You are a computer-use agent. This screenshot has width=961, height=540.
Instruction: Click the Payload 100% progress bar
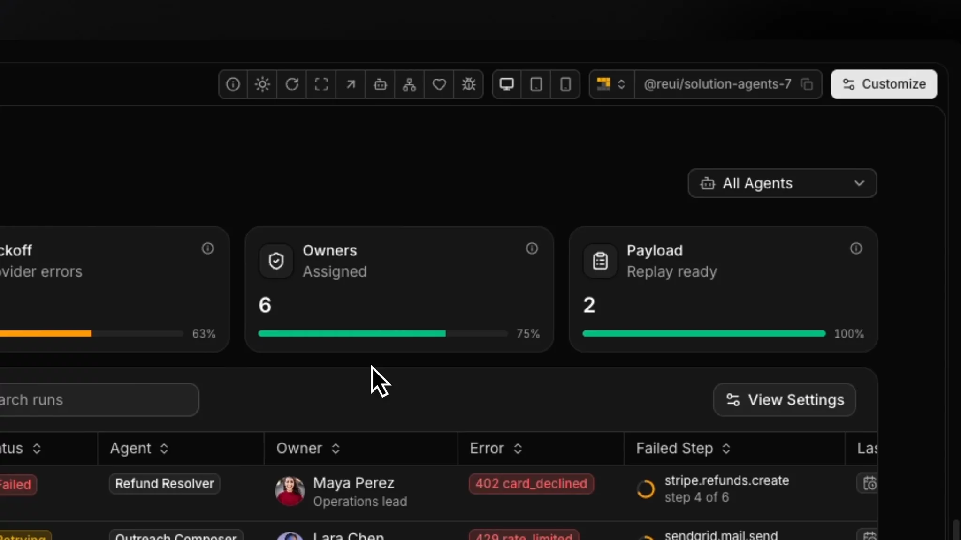click(704, 334)
